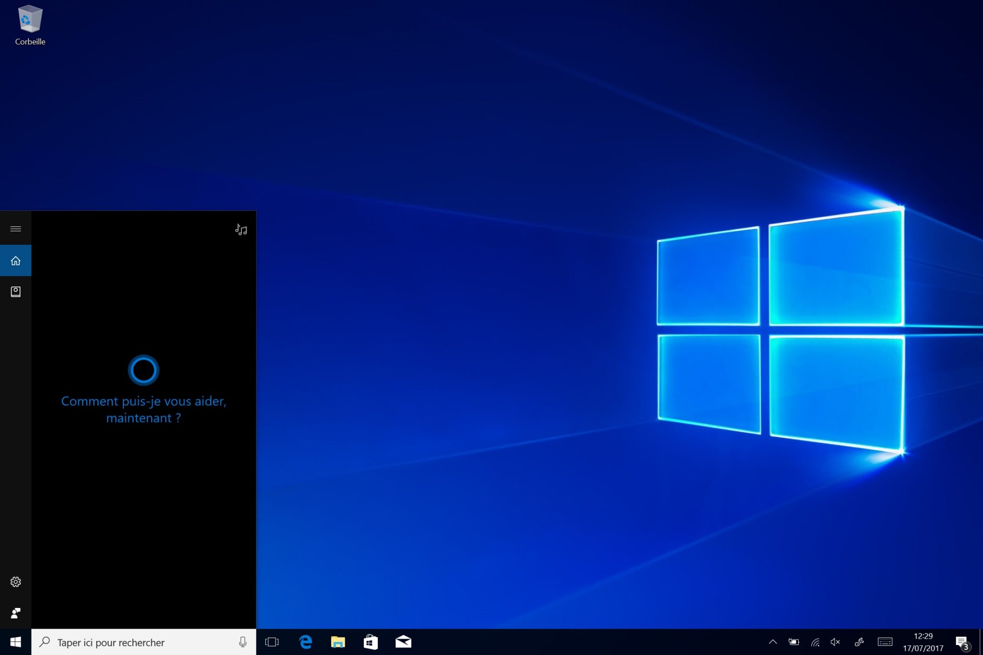Image resolution: width=983 pixels, height=655 pixels.
Task: Open the clock and calendar from the taskbar
Action: pyautogui.click(x=924, y=642)
